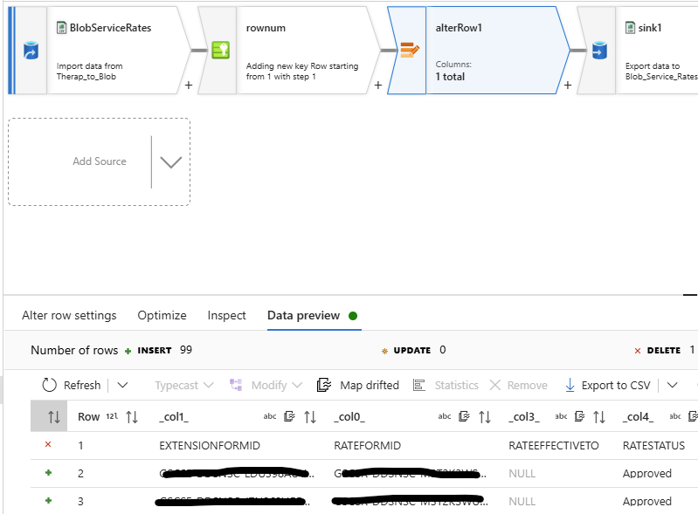Sort the _col3_ column
This screenshot has height=514, width=698.
pos(599,416)
